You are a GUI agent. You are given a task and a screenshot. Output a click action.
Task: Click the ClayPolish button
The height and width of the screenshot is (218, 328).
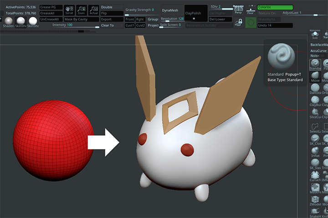click(196, 13)
